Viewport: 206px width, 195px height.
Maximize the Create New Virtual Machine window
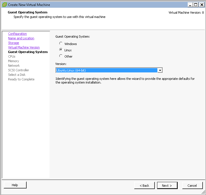point(196,5)
